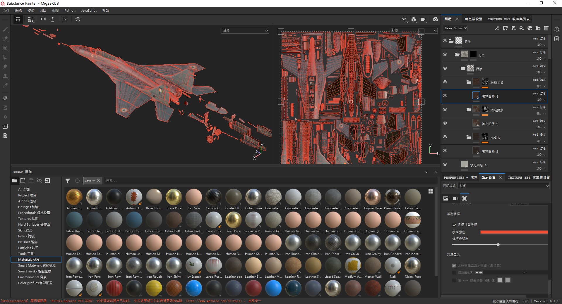Image resolution: width=562 pixels, height=304 pixels.
Task: Uncheck 显示模型线框 checkbox
Action: tap(454, 225)
